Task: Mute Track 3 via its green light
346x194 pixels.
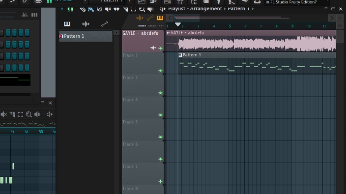Action: pos(160,93)
